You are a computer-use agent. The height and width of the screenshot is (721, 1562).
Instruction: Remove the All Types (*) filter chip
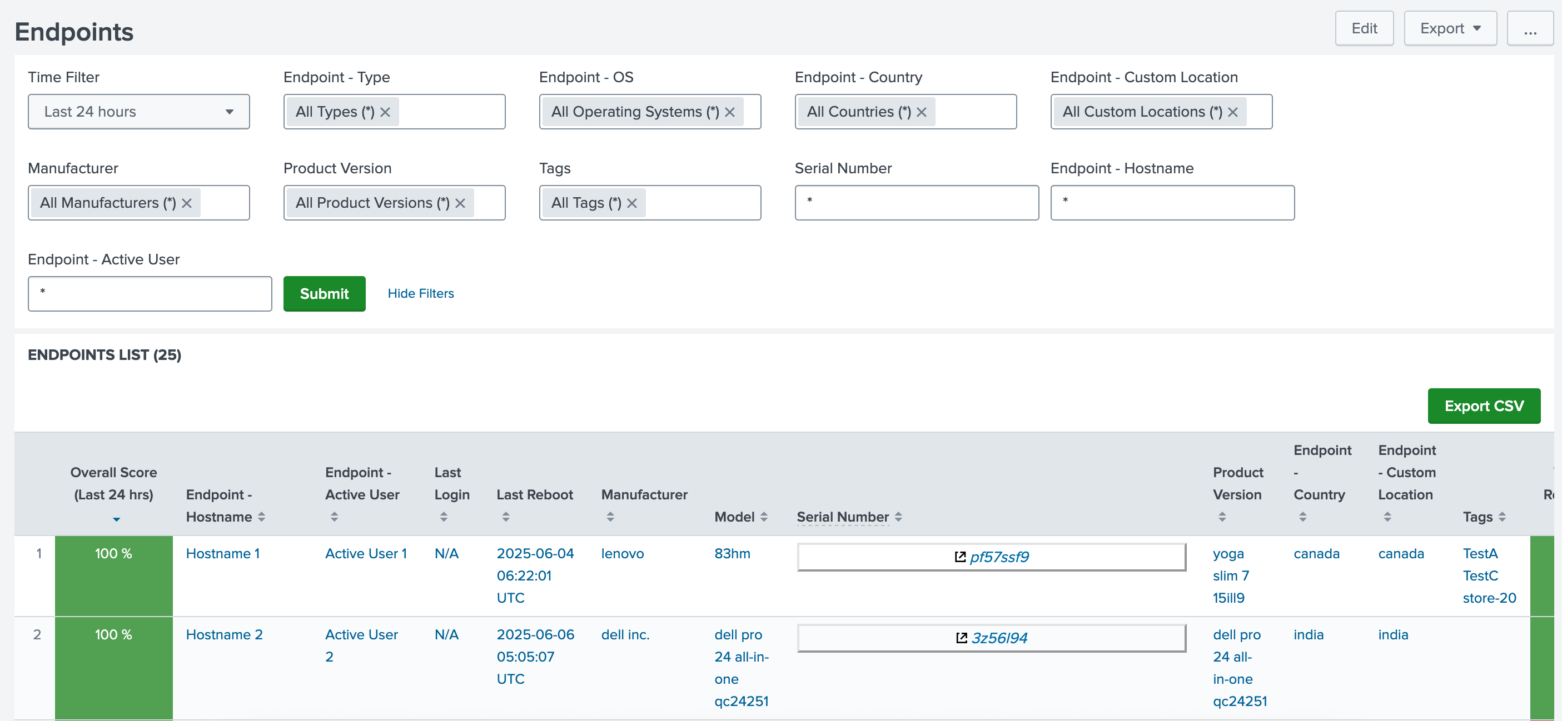coord(385,112)
